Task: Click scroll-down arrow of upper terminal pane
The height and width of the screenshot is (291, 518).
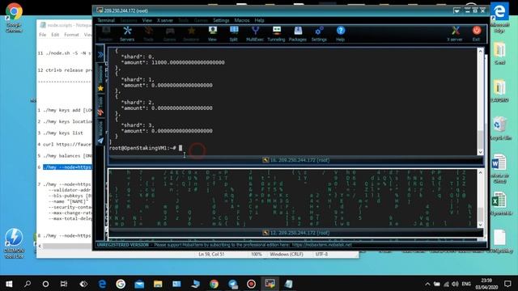Action: (x=481, y=152)
